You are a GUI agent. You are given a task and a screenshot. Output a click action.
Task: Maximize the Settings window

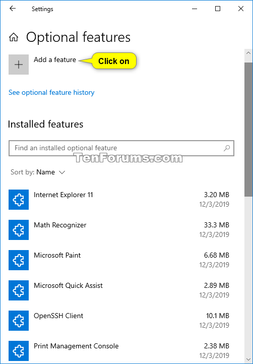tap(218, 9)
